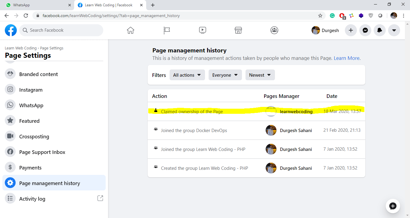Open Branded content settings
This screenshot has width=410, height=218.
click(x=54, y=74)
